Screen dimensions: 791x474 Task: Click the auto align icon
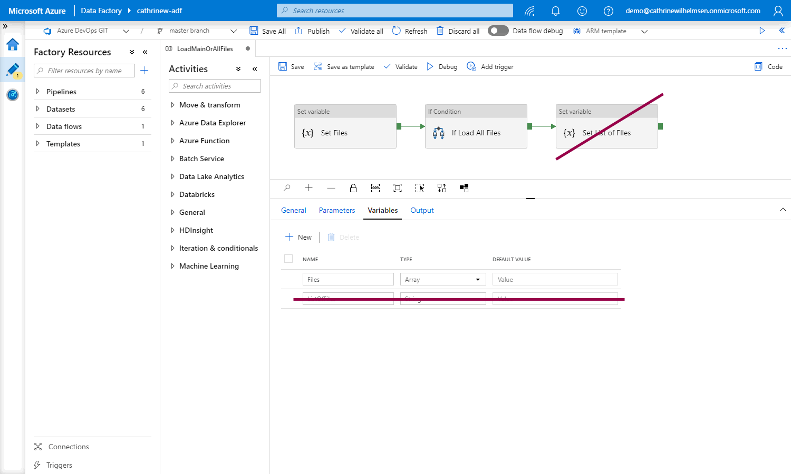442,188
